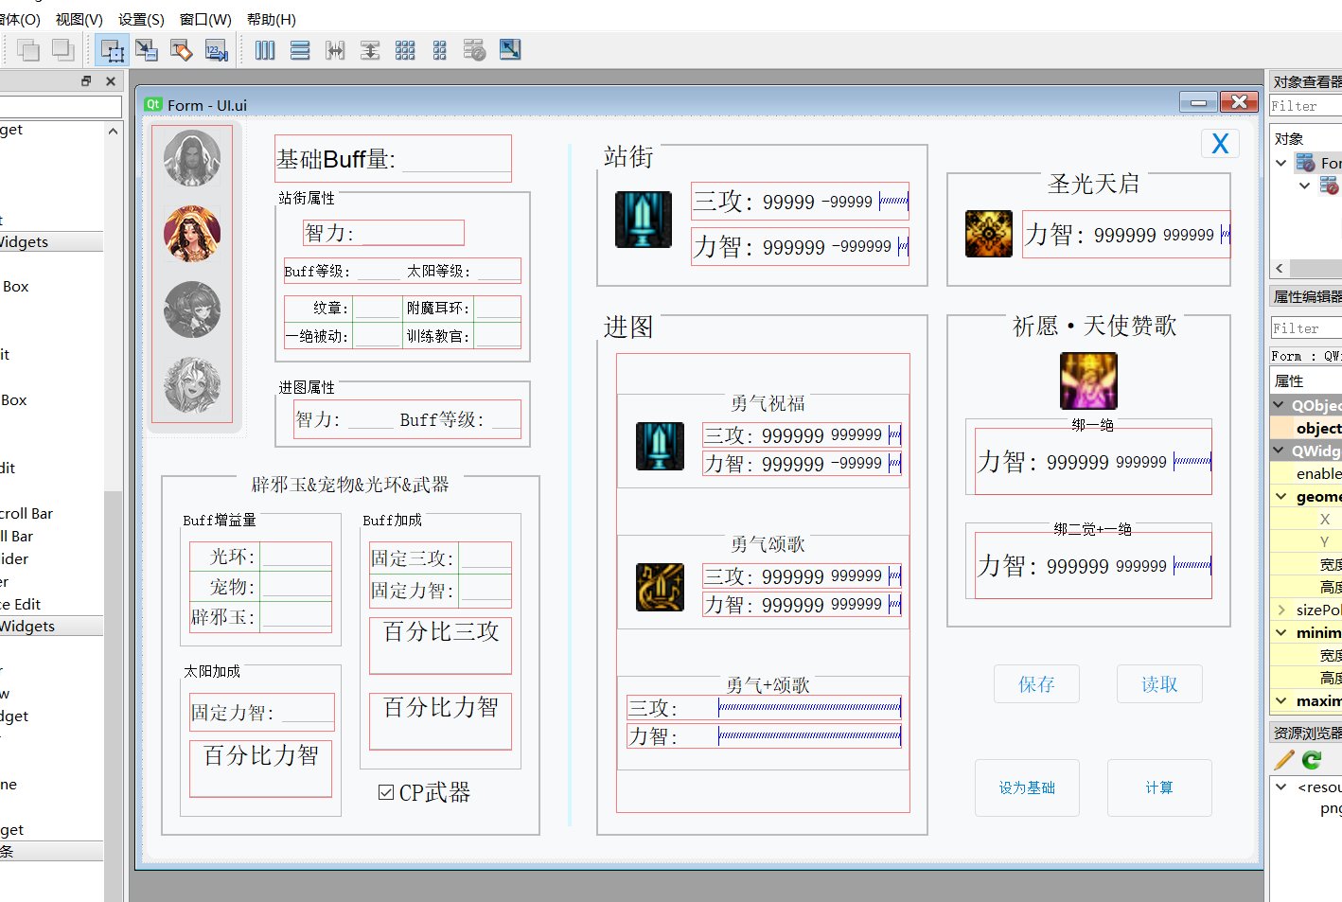Click the Adjust Size toolbar icon

pyautogui.click(x=510, y=50)
